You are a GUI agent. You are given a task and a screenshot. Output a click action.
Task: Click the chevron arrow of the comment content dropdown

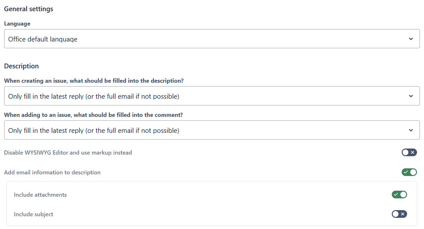[x=411, y=130]
